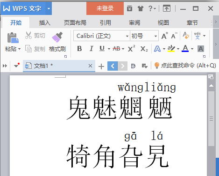The width and height of the screenshot is (219, 176).
Task: Click the D-shaped icon after tab arrows
Action: tap(133, 66)
